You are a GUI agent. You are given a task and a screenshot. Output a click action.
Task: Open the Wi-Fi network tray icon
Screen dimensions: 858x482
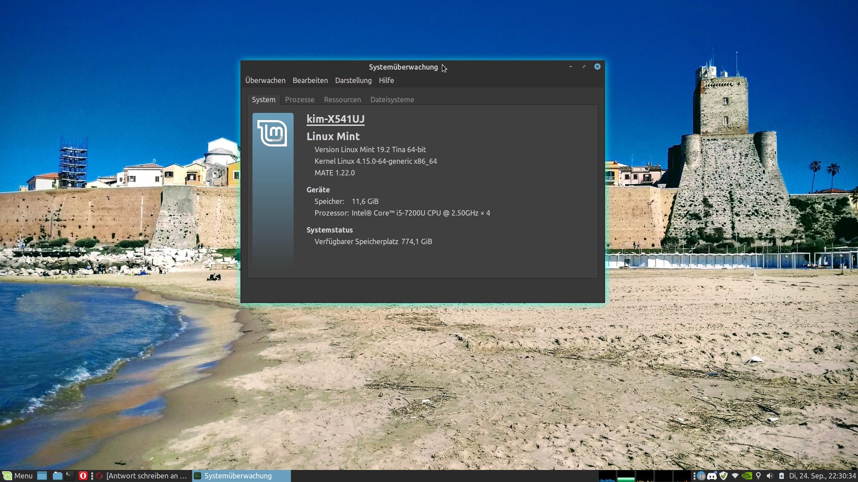735,476
